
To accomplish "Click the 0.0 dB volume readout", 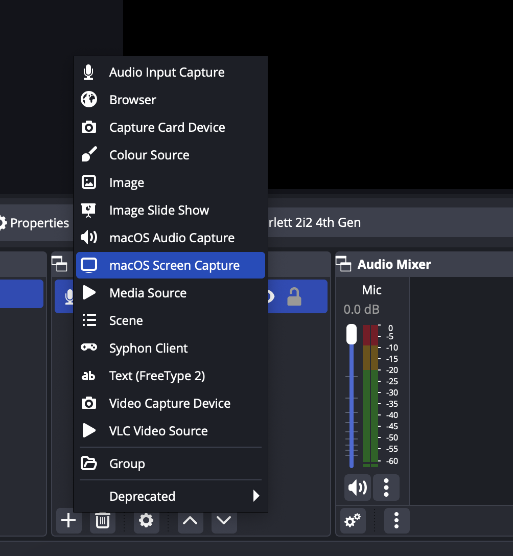I will [361, 309].
